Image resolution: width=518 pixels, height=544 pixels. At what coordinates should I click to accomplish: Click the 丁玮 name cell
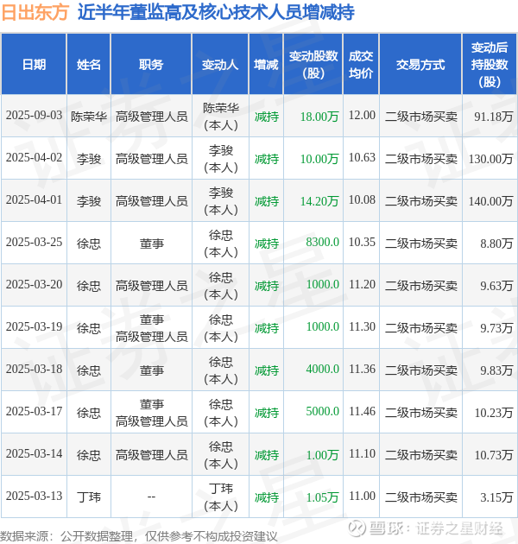tap(89, 497)
